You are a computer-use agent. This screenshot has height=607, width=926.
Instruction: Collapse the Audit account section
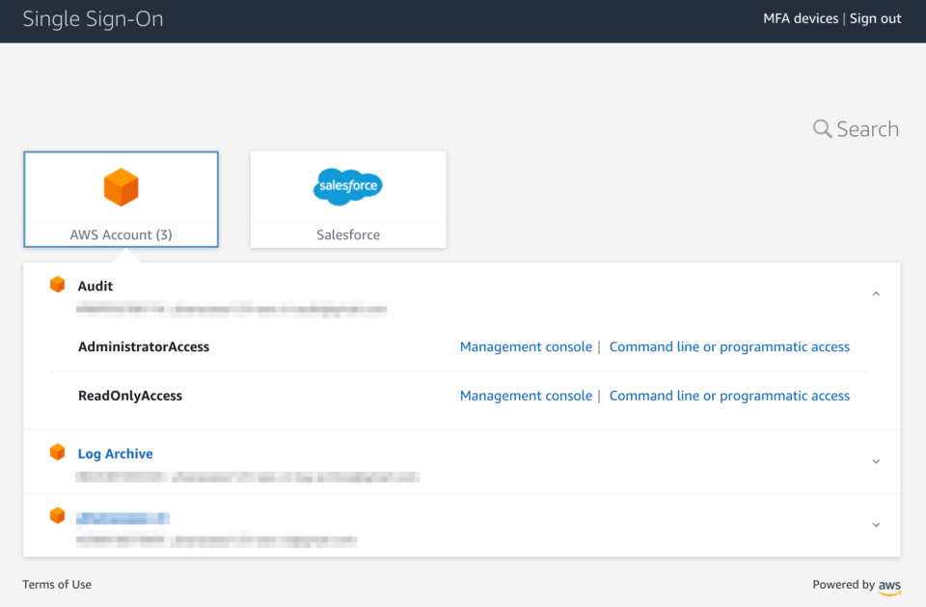[x=876, y=292]
